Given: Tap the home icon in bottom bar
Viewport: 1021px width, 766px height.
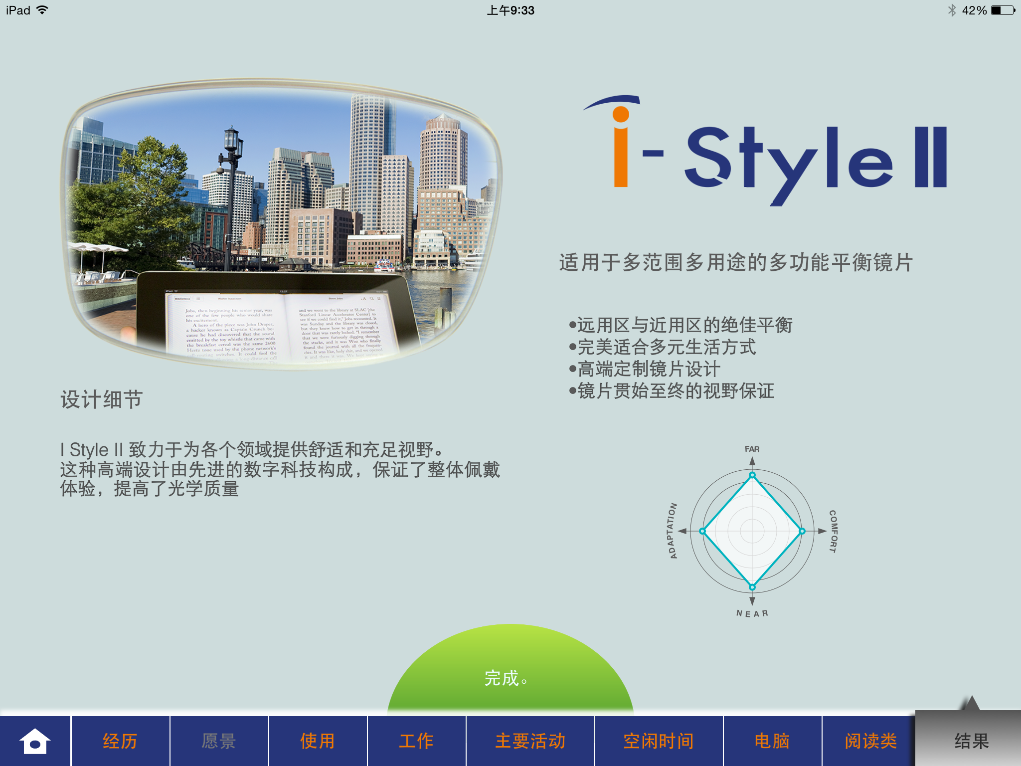Looking at the screenshot, I should (x=35, y=741).
